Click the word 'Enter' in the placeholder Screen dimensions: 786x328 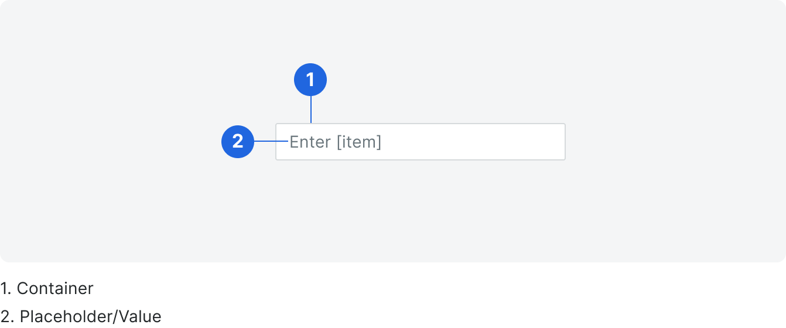click(310, 142)
